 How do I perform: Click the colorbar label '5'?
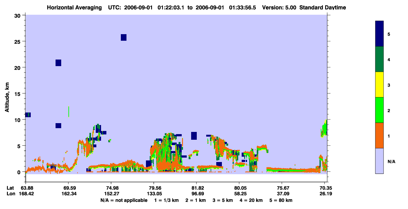tap(389, 34)
